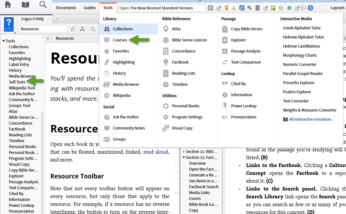This screenshot has width=346, height=214.
Task: Open the Factbook lightbulb icon
Action: click(x=166, y=62)
